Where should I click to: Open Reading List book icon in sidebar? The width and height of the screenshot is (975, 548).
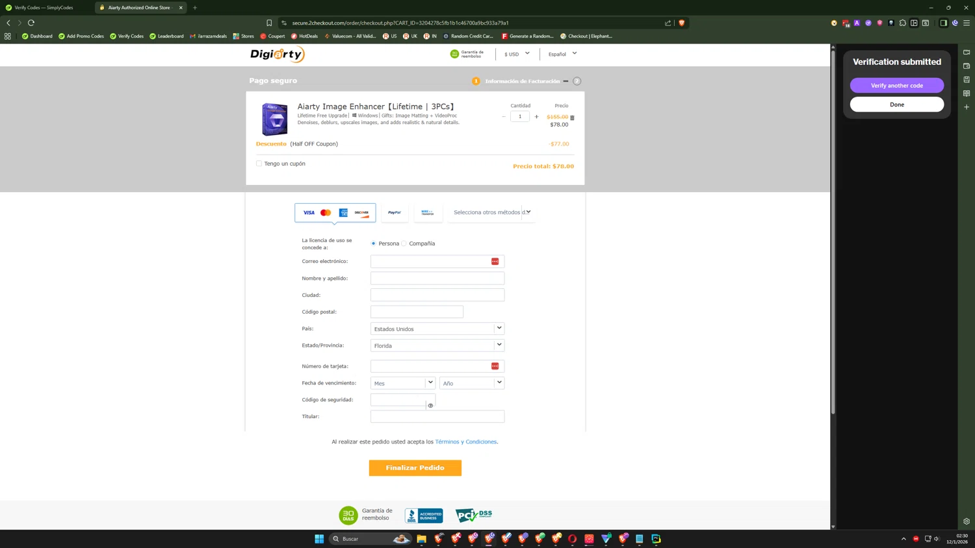click(967, 93)
